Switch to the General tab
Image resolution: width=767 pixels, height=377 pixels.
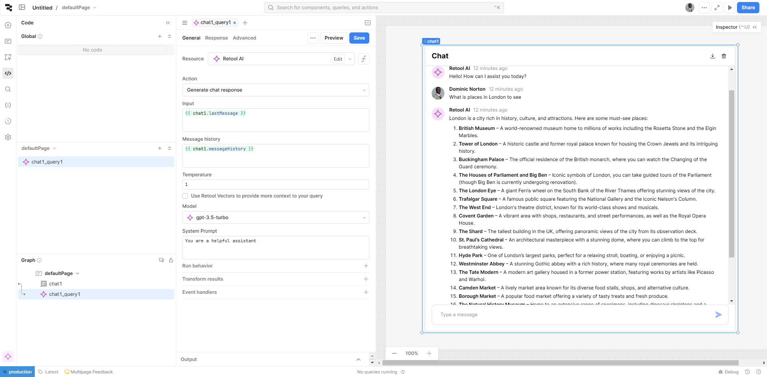[191, 38]
